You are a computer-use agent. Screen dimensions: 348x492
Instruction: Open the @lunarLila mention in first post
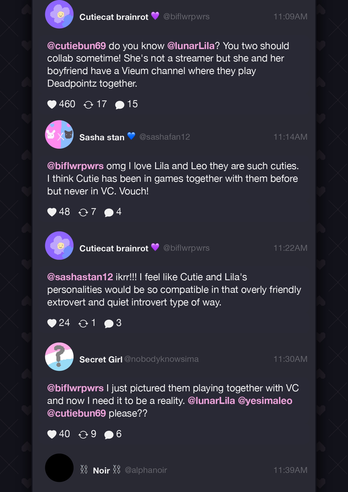[191, 46]
